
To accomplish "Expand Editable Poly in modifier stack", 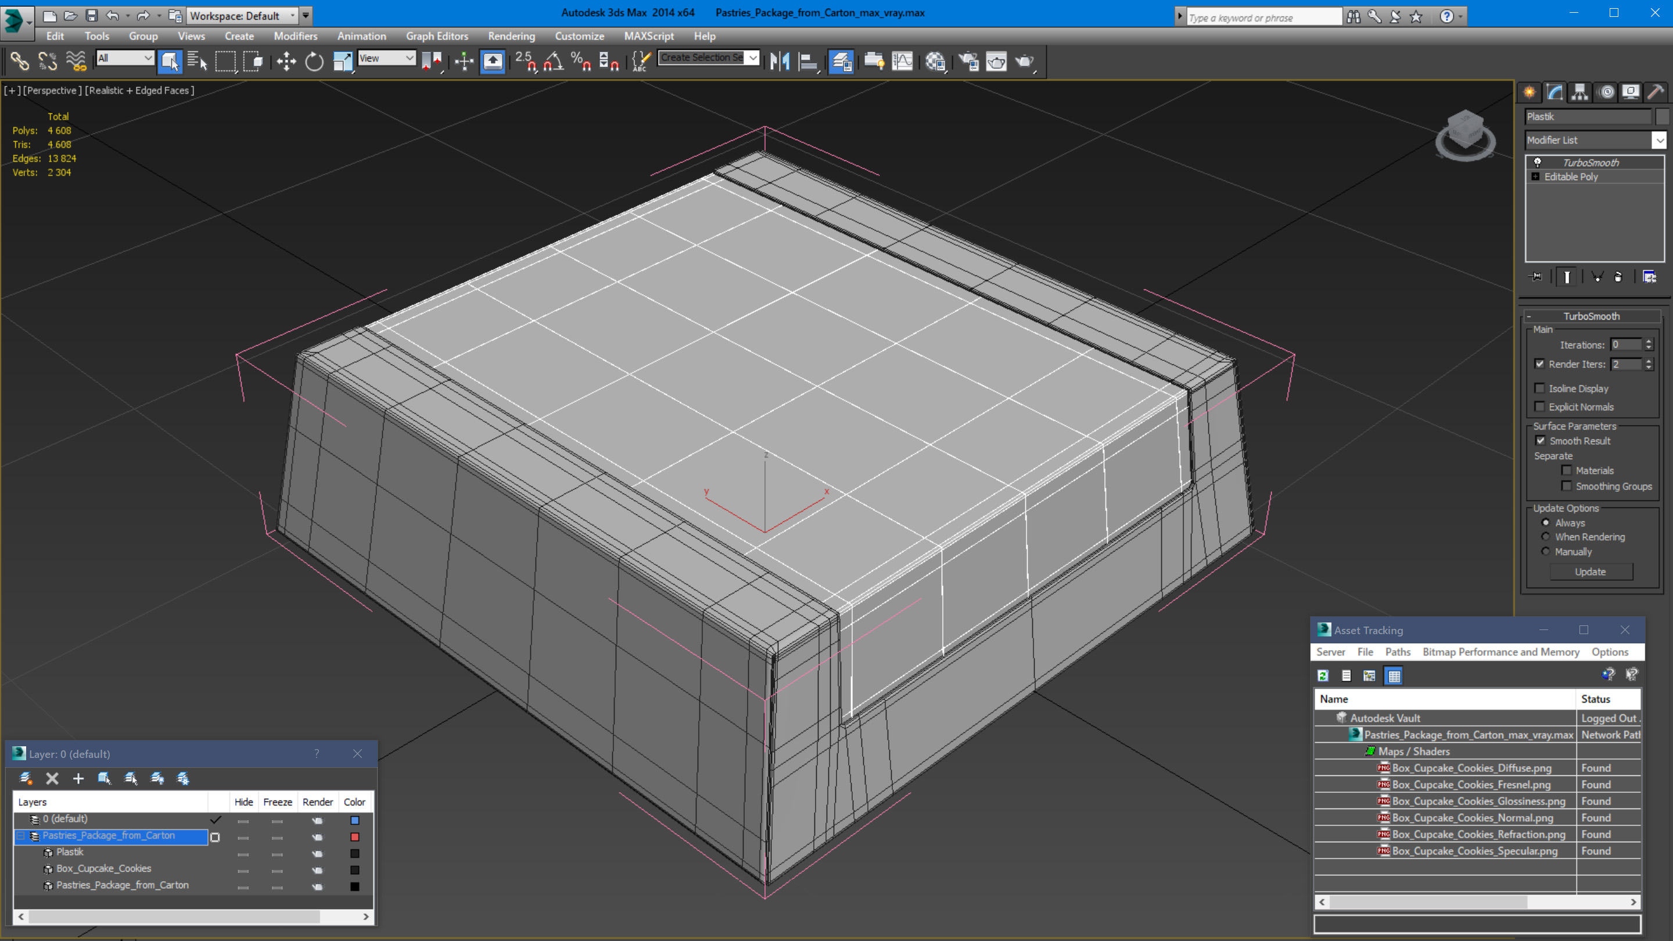I will (1535, 177).
